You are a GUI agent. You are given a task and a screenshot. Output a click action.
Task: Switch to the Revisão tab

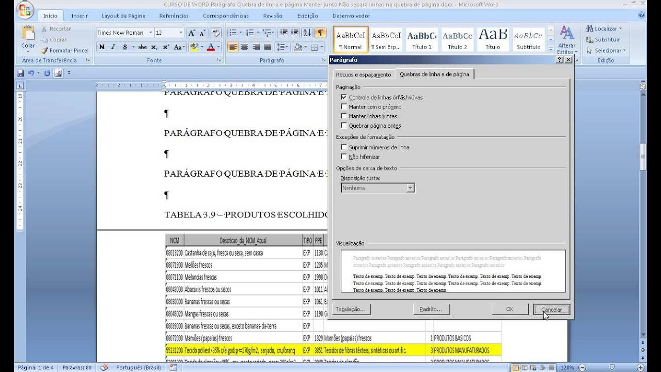[273, 16]
